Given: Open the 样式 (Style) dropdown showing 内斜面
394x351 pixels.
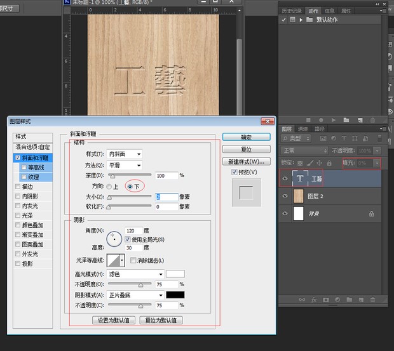Looking at the screenshot, I should coord(124,154).
